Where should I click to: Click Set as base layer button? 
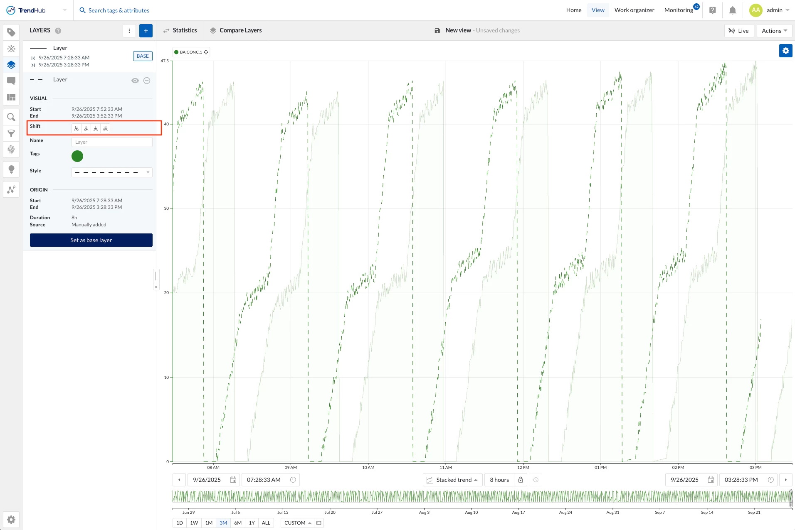coord(91,240)
